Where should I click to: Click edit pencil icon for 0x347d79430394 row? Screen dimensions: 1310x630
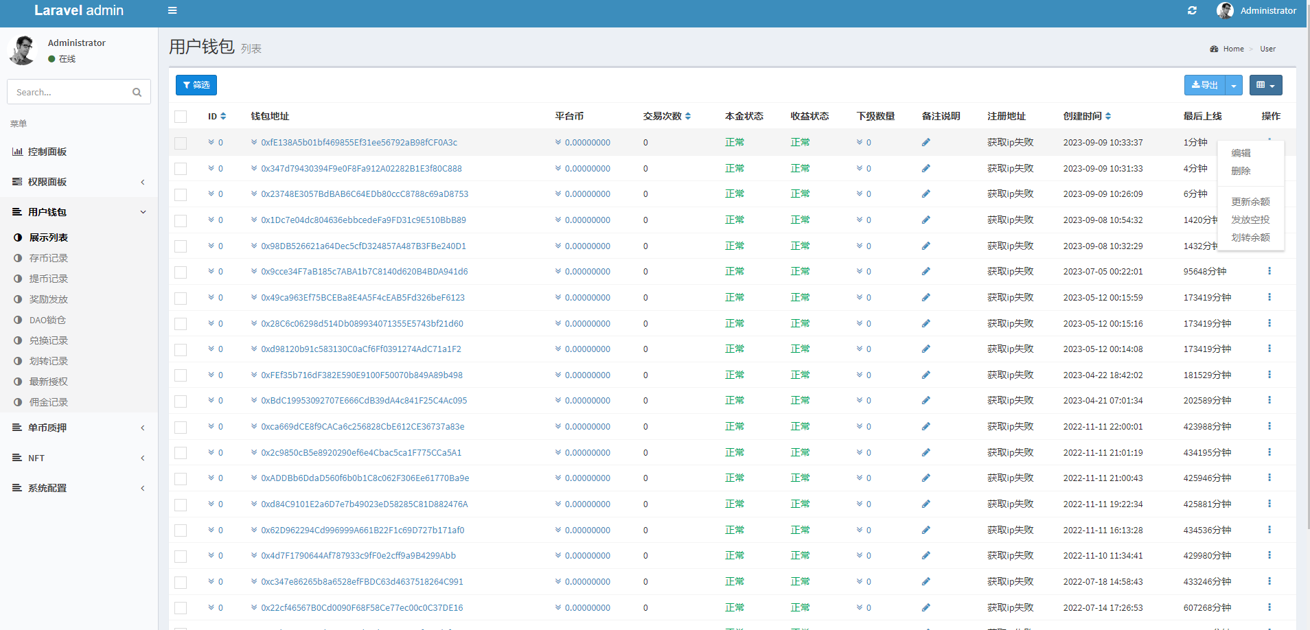pyautogui.click(x=926, y=168)
